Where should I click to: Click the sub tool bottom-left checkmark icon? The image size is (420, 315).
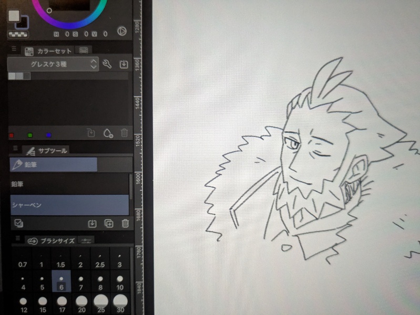tap(19, 223)
